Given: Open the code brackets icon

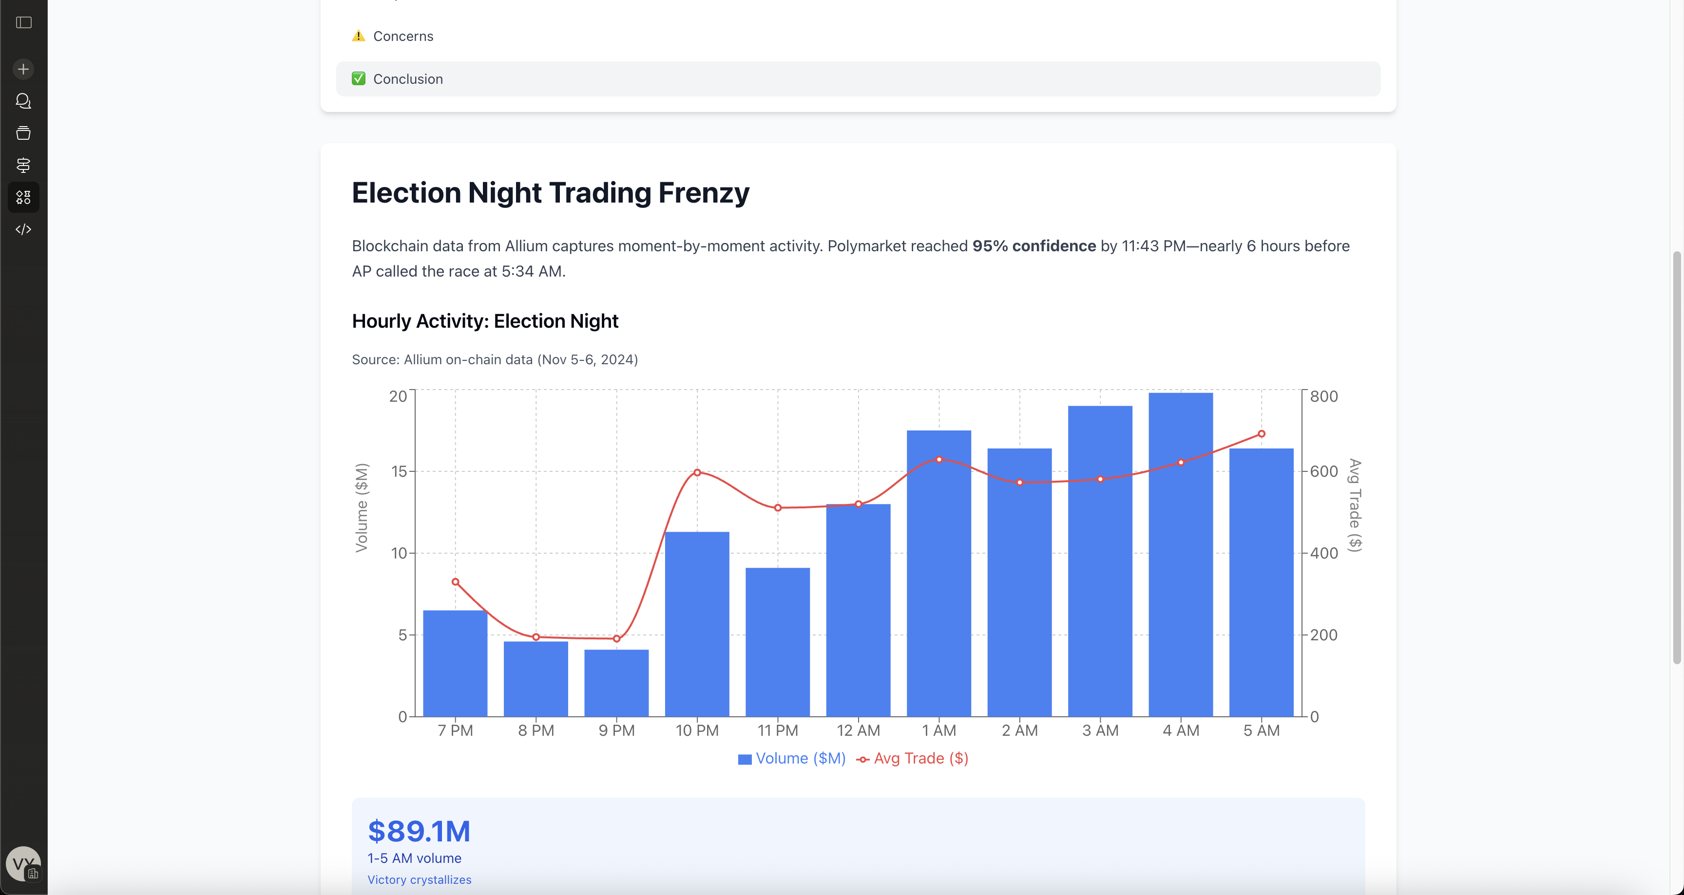Looking at the screenshot, I should pyautogui.click(x=23, y=229).
